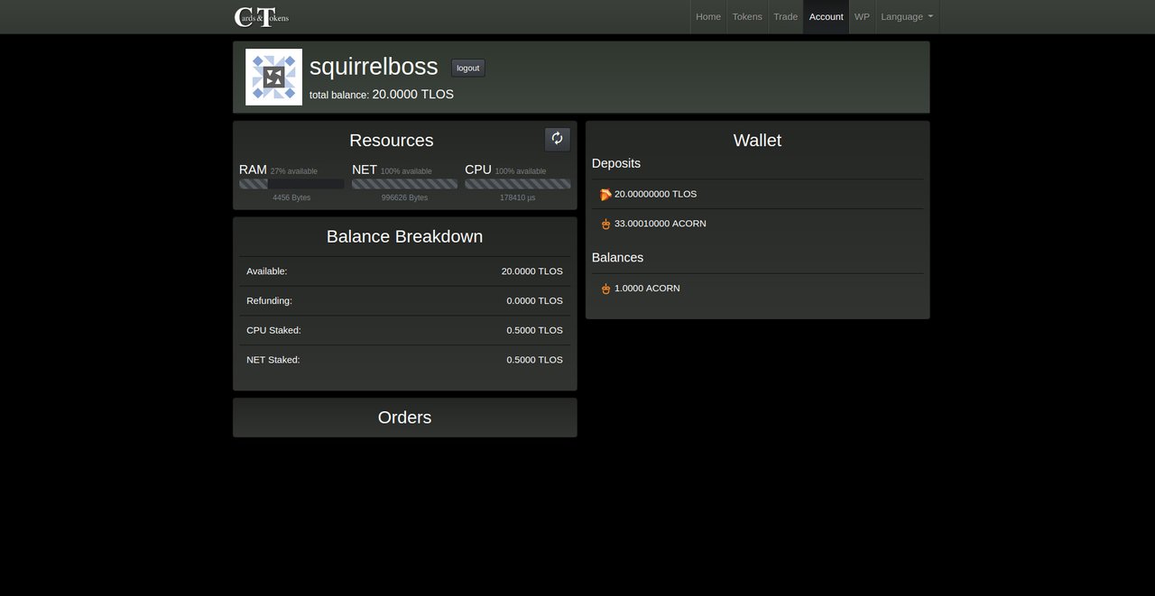
Task: Click the Deposits subheading
Action: point(616,163)
